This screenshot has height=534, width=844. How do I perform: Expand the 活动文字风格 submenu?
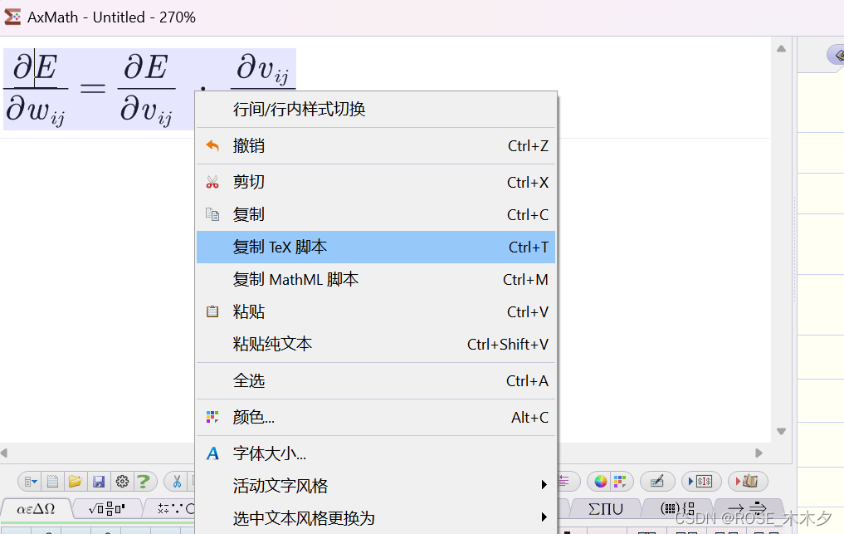tap(375, 486)
